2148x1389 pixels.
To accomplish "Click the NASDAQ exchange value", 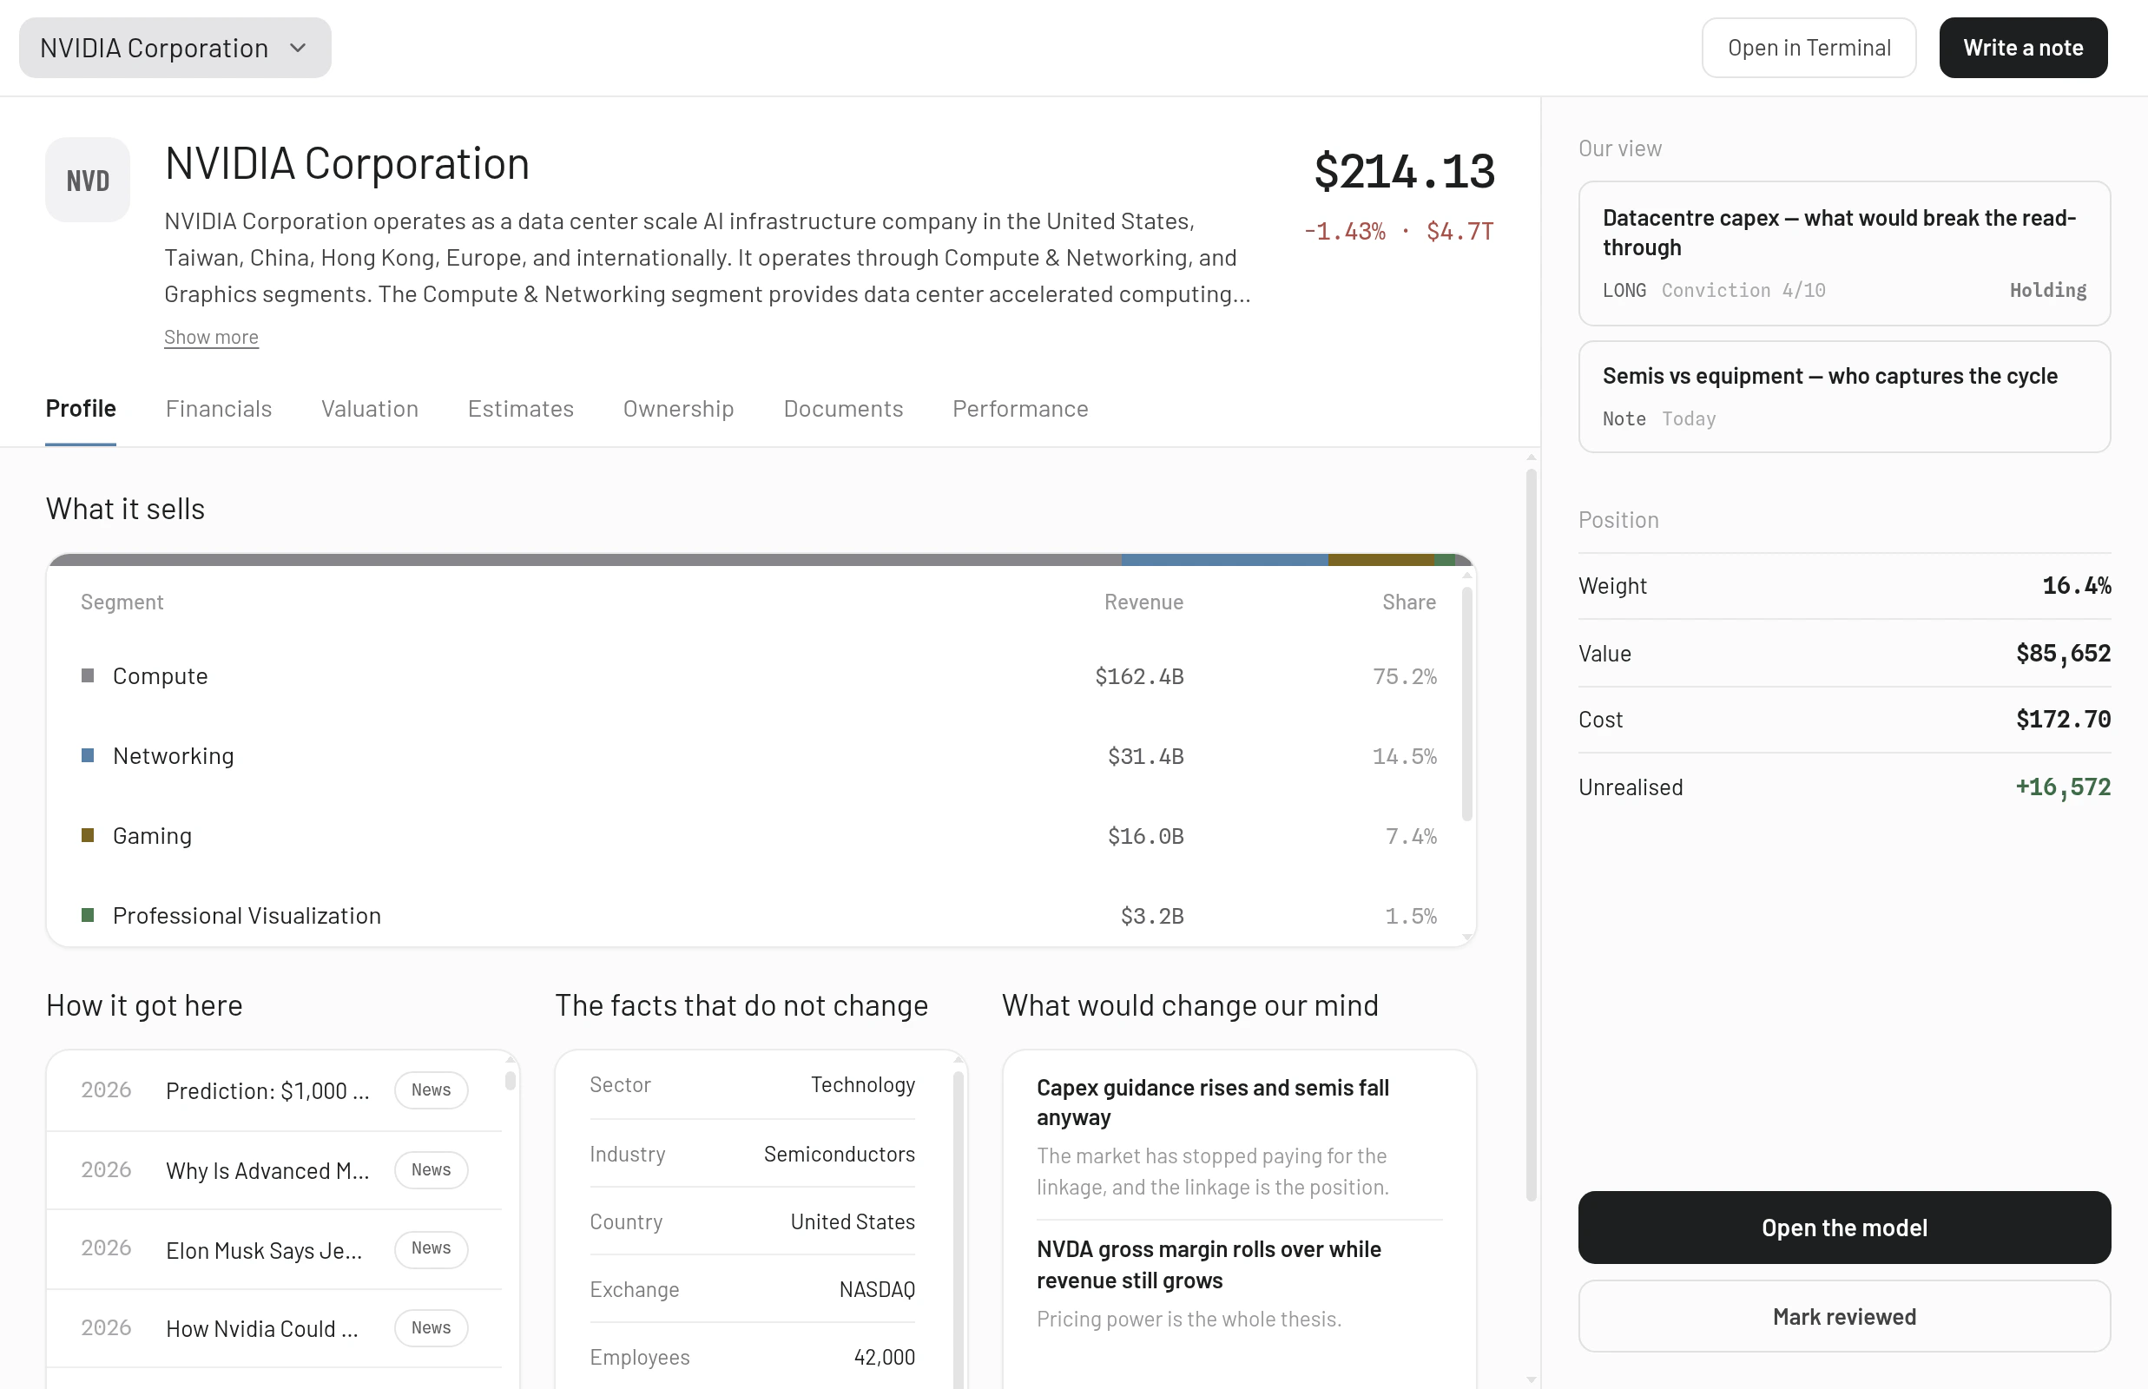I will pos(877,1291).
